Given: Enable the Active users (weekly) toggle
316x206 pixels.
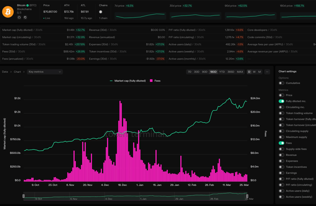Looking at the screenshot, I should [x=281, y=197].
